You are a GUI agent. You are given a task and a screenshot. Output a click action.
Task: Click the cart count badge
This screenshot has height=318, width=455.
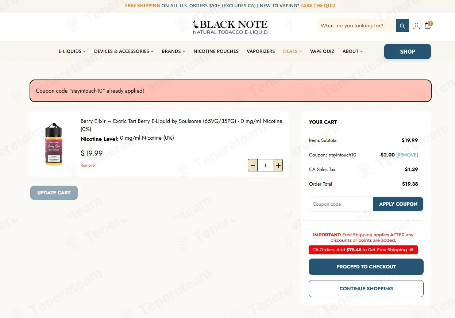tap(431, 23)
